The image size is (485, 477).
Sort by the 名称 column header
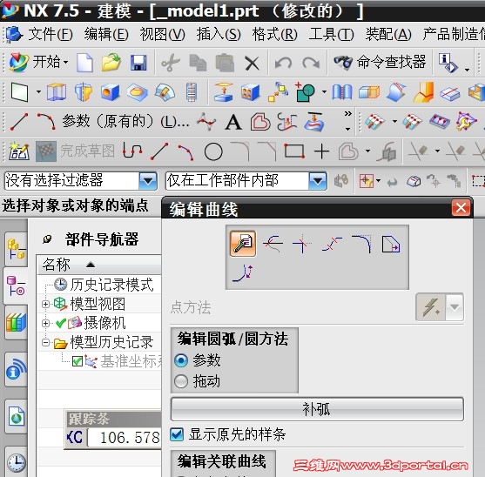[99, 265]
